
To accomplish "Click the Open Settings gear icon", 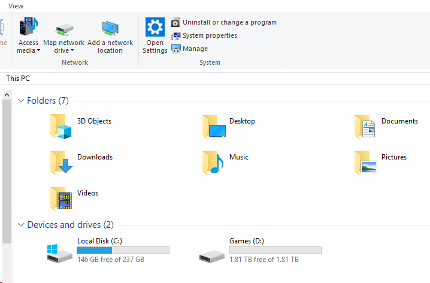I will [x=155, y=27].
